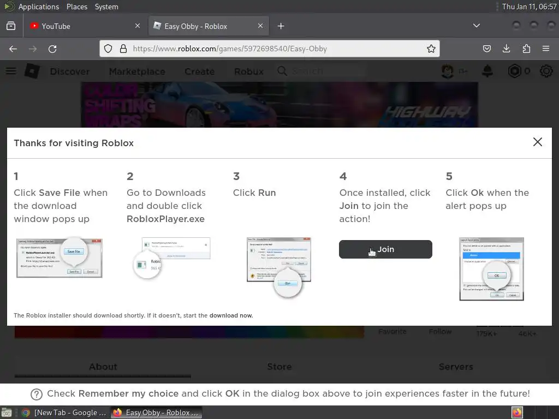
Task: Click the 'download now' link
Action: click(x=231, y=315)
